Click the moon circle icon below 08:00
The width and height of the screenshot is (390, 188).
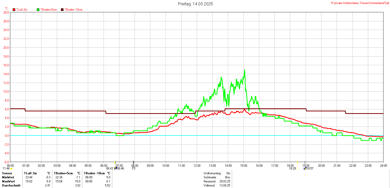point(134,168)
